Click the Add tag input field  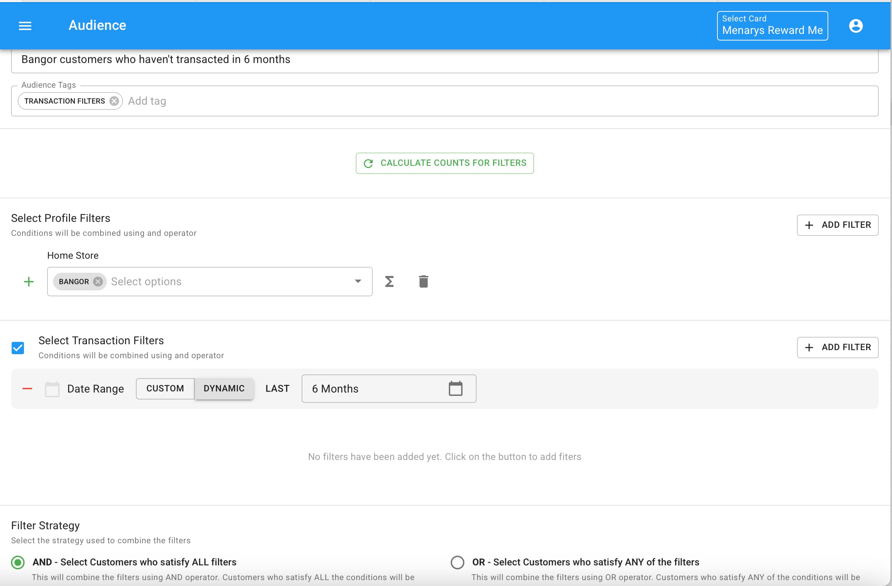click(147, 101)
